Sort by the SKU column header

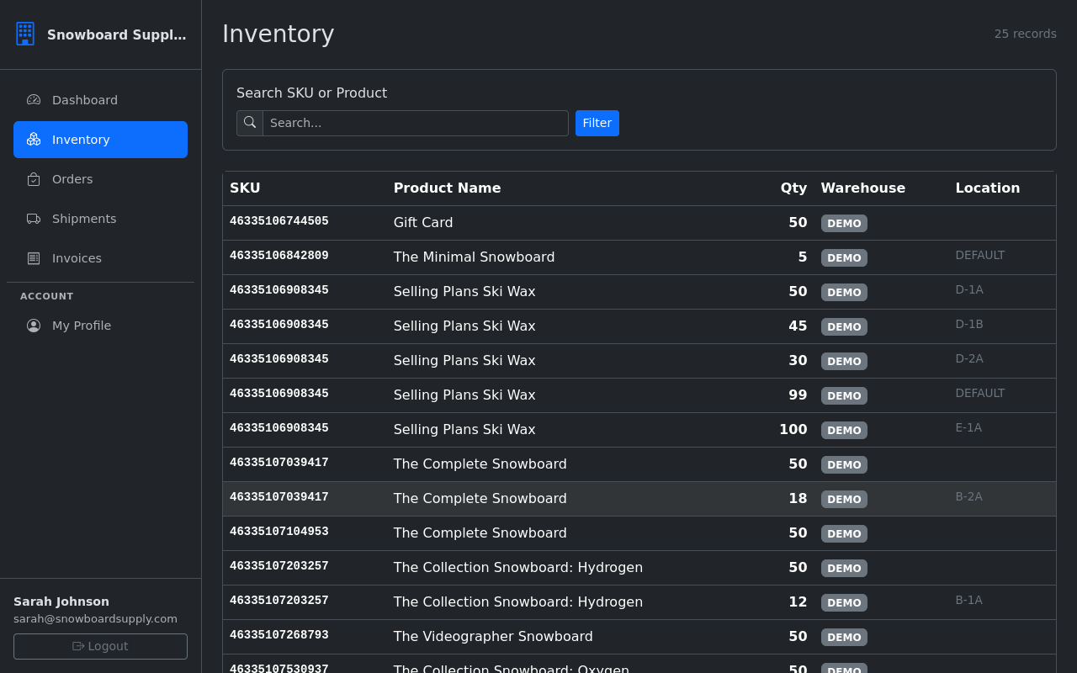245,188
